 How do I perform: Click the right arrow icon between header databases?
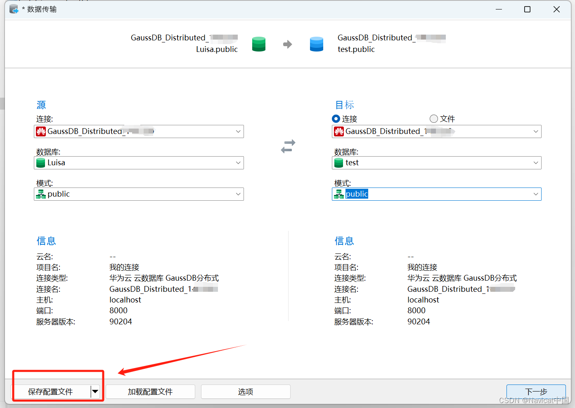point(288,44)
